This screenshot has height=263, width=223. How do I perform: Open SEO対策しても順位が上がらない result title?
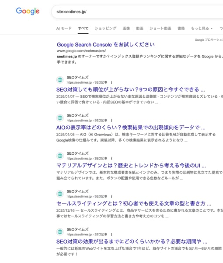tap(130, 89)
